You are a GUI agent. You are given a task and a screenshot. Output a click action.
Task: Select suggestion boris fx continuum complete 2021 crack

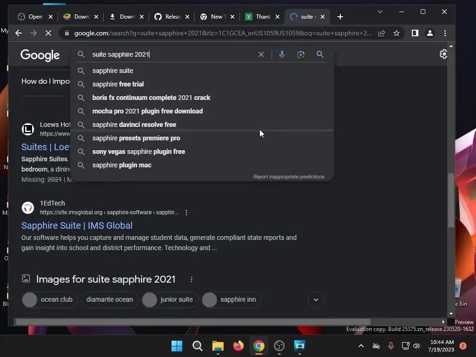pos(202,98)
